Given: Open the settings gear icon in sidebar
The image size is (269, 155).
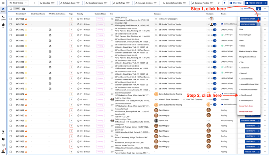Looking at the screenshot, I should point(3,145).
